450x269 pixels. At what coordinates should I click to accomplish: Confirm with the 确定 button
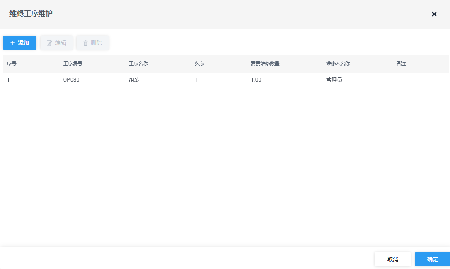tap(432, 259)
